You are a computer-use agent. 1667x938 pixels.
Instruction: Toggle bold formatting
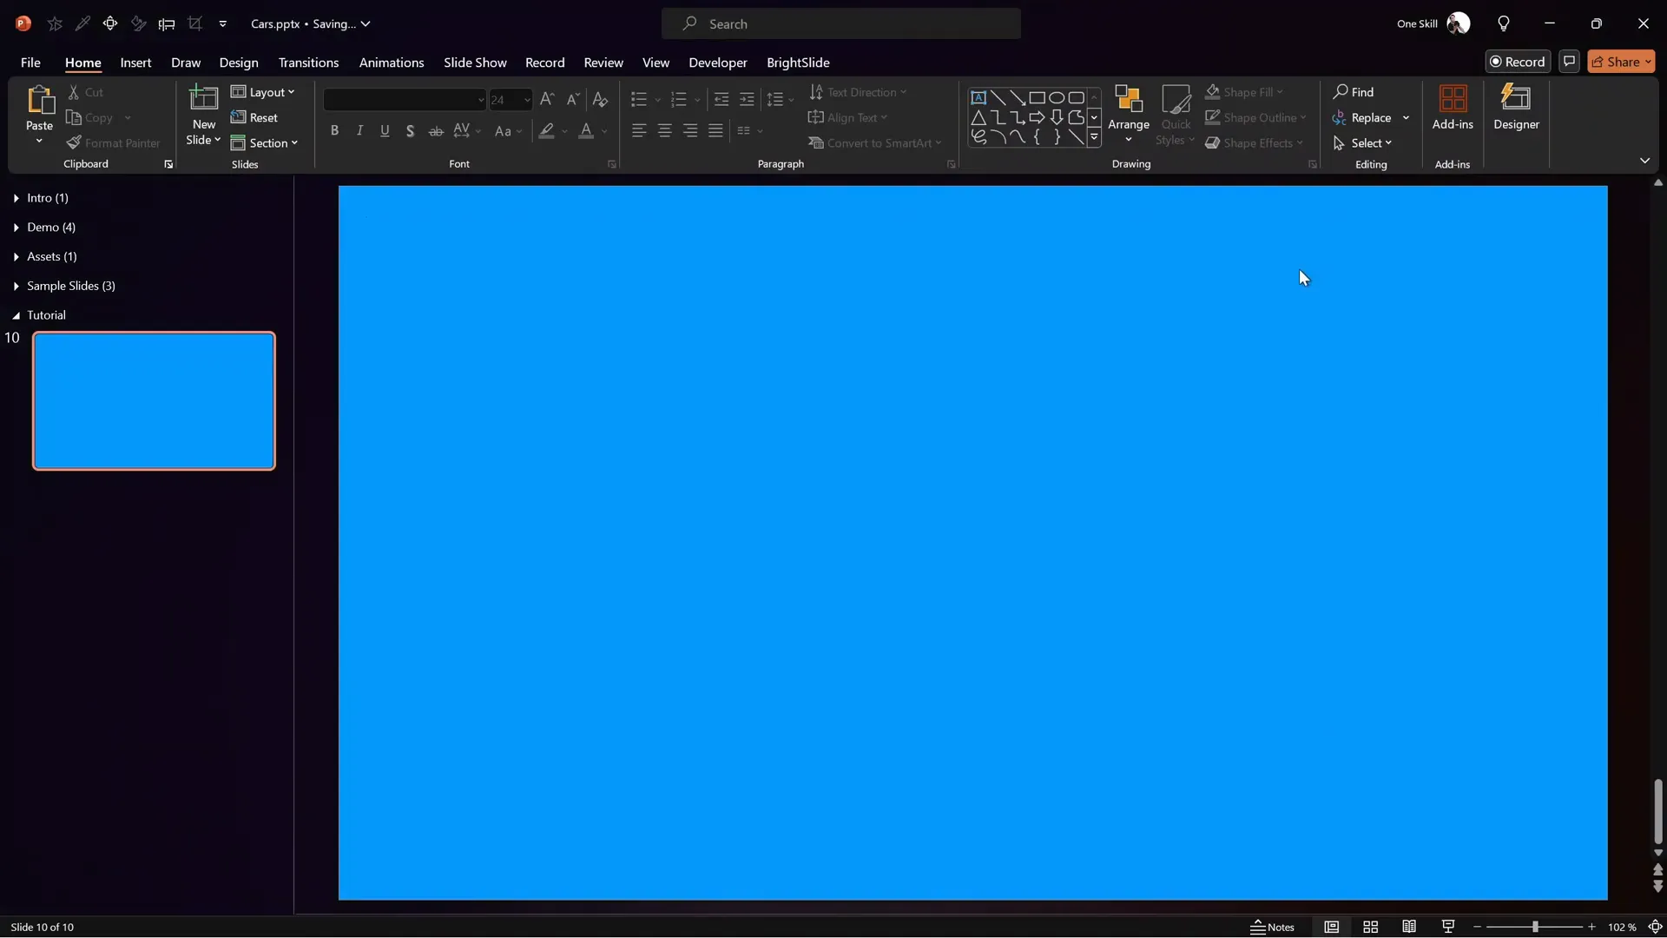click(335, 130)
